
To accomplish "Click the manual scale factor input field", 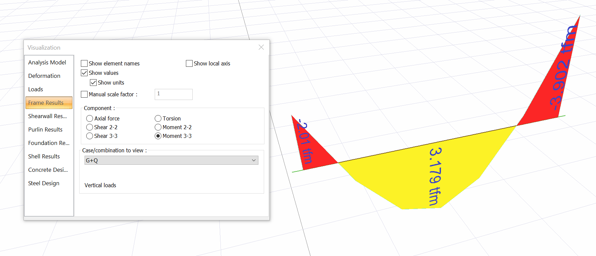I will tap(173, 94).
